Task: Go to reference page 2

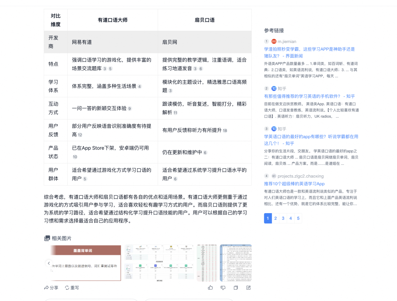Action: coord(275,218)
